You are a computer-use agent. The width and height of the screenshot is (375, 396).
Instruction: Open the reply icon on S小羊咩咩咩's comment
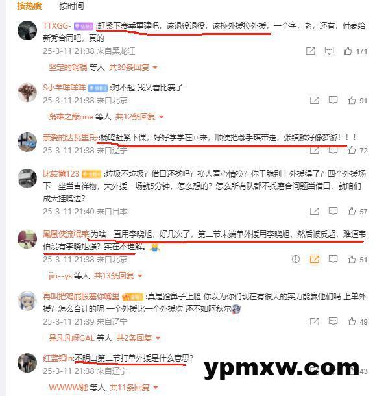(333, 100)
